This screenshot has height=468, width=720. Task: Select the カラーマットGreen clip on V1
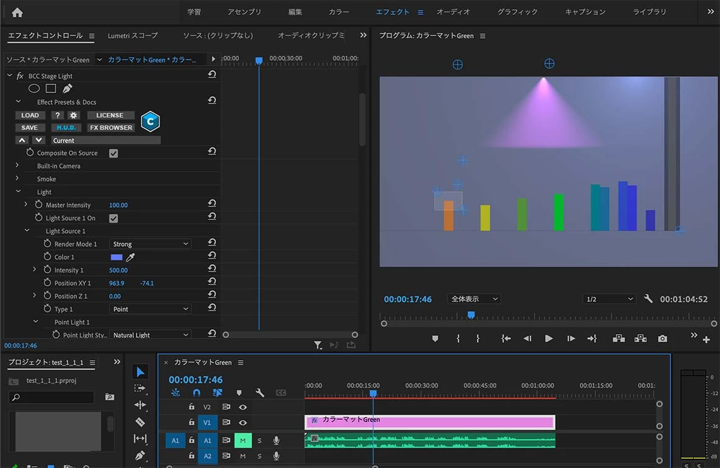pos(430,422)
